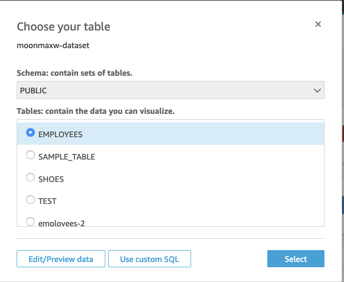Open the PUBLIC schema dropdown
344x282 pixels.
tap(170, 90)
